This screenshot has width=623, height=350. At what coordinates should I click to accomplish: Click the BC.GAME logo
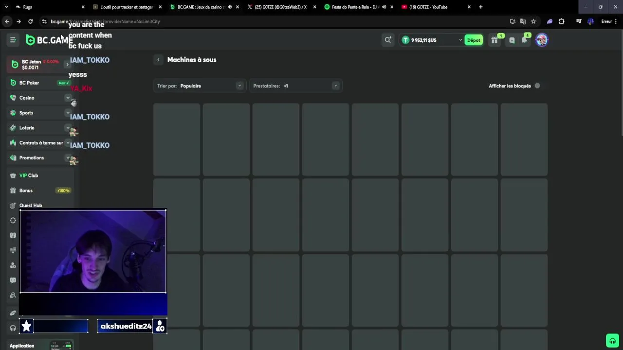coord(49,40)
